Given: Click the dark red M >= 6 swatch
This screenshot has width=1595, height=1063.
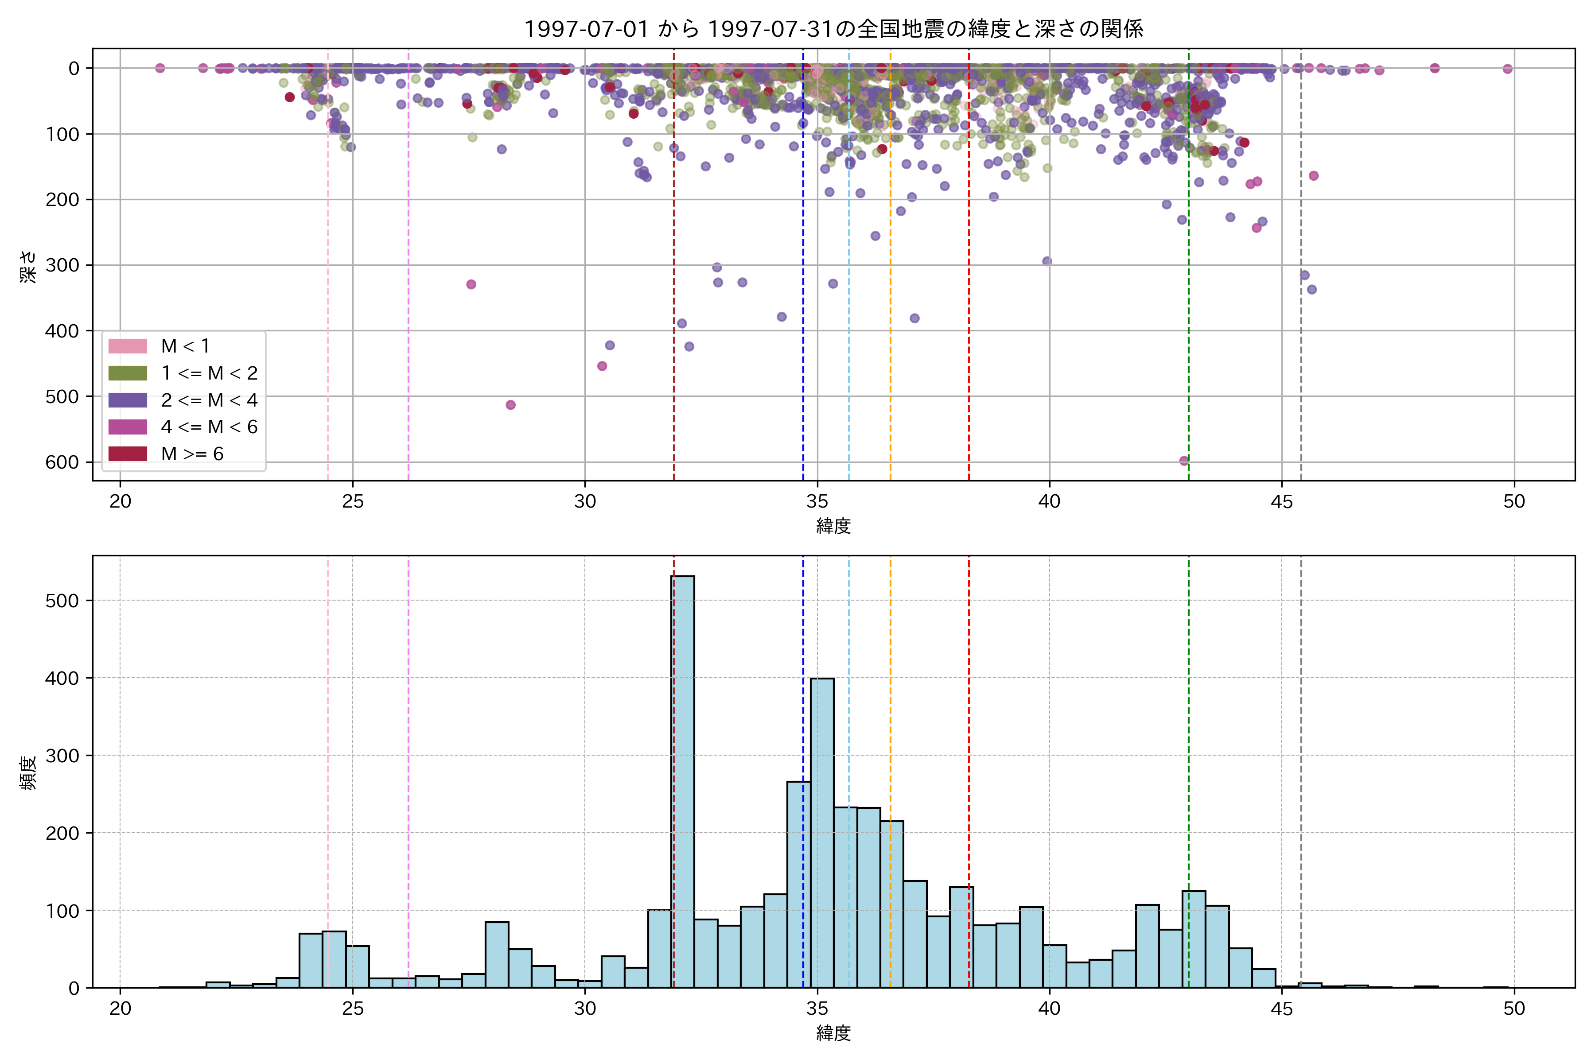Looking at the screenshot, I should (x=128, y=454).
